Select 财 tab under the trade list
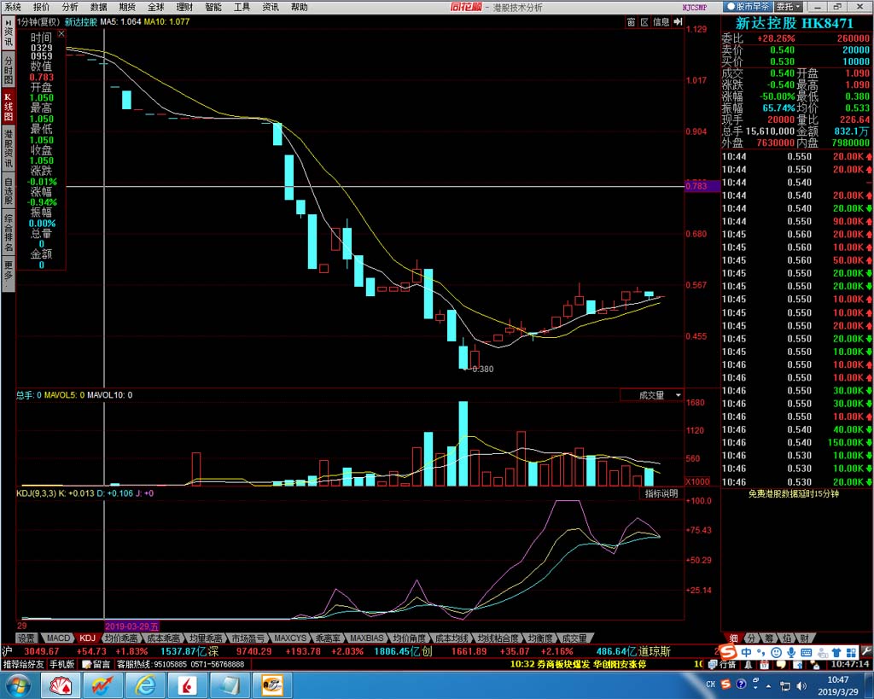Image resolution: width=874 pixels, height=699 pixels. [x=804, y=638]
